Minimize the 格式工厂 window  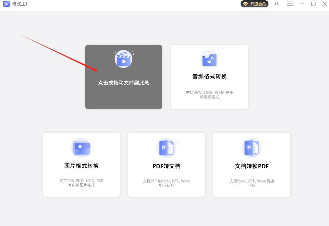[302, 4]
